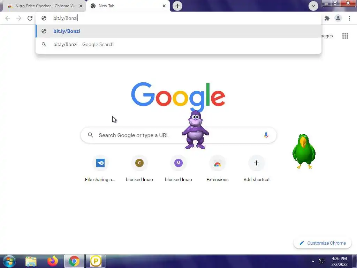Screen dimensions: 357x268
Task: Open the File sharing shortcut tile
Action: (100, 169)
